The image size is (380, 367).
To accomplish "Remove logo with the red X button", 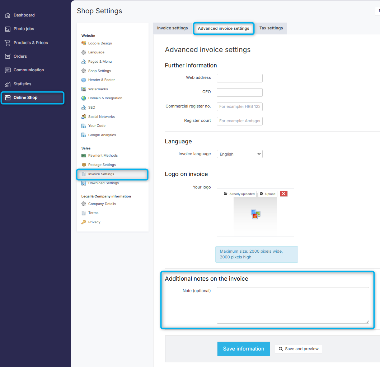I will [283, 194].
